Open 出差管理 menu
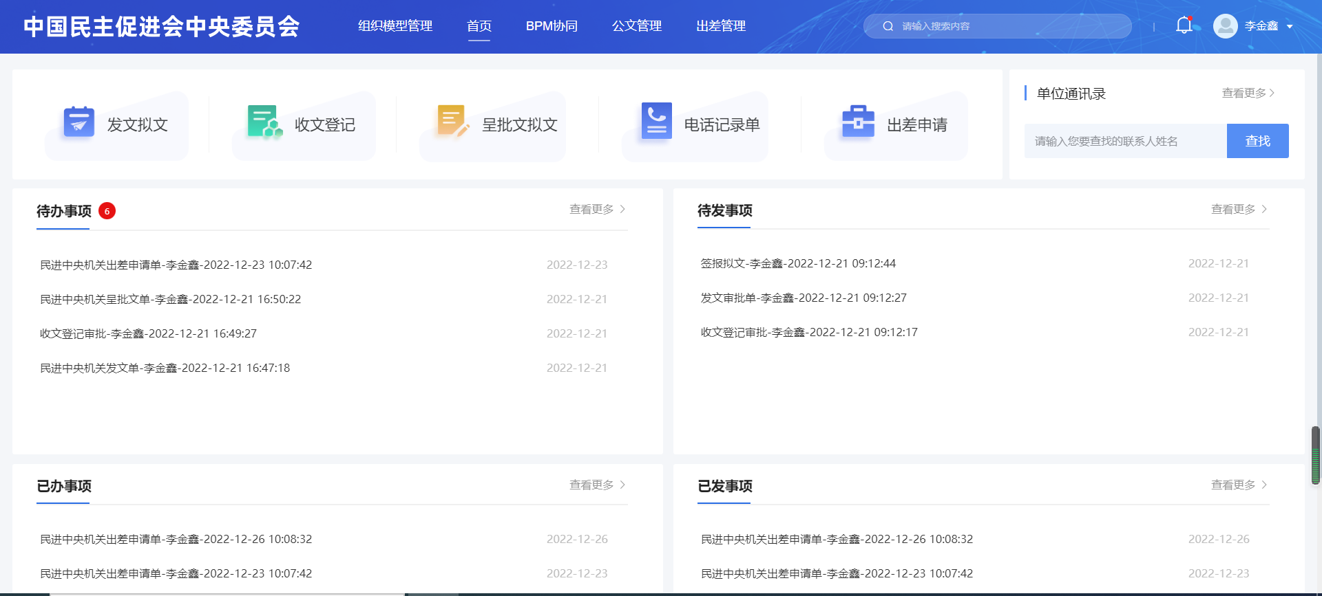Viewport: 1322px width, 596px height. tap(721, 26)
